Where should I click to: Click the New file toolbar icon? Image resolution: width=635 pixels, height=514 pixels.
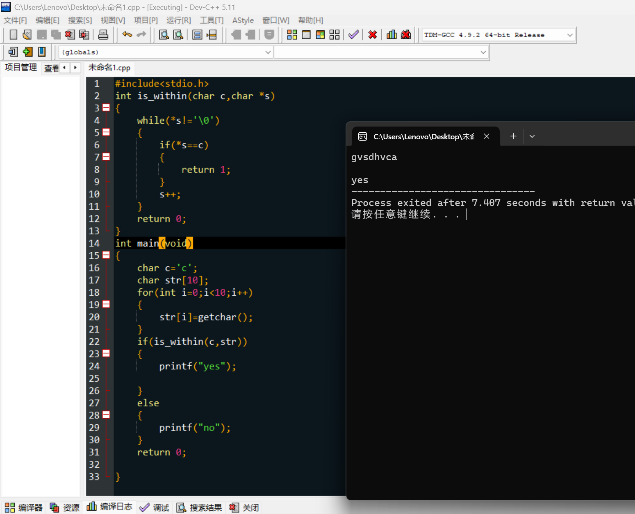(x=14, y=35)
